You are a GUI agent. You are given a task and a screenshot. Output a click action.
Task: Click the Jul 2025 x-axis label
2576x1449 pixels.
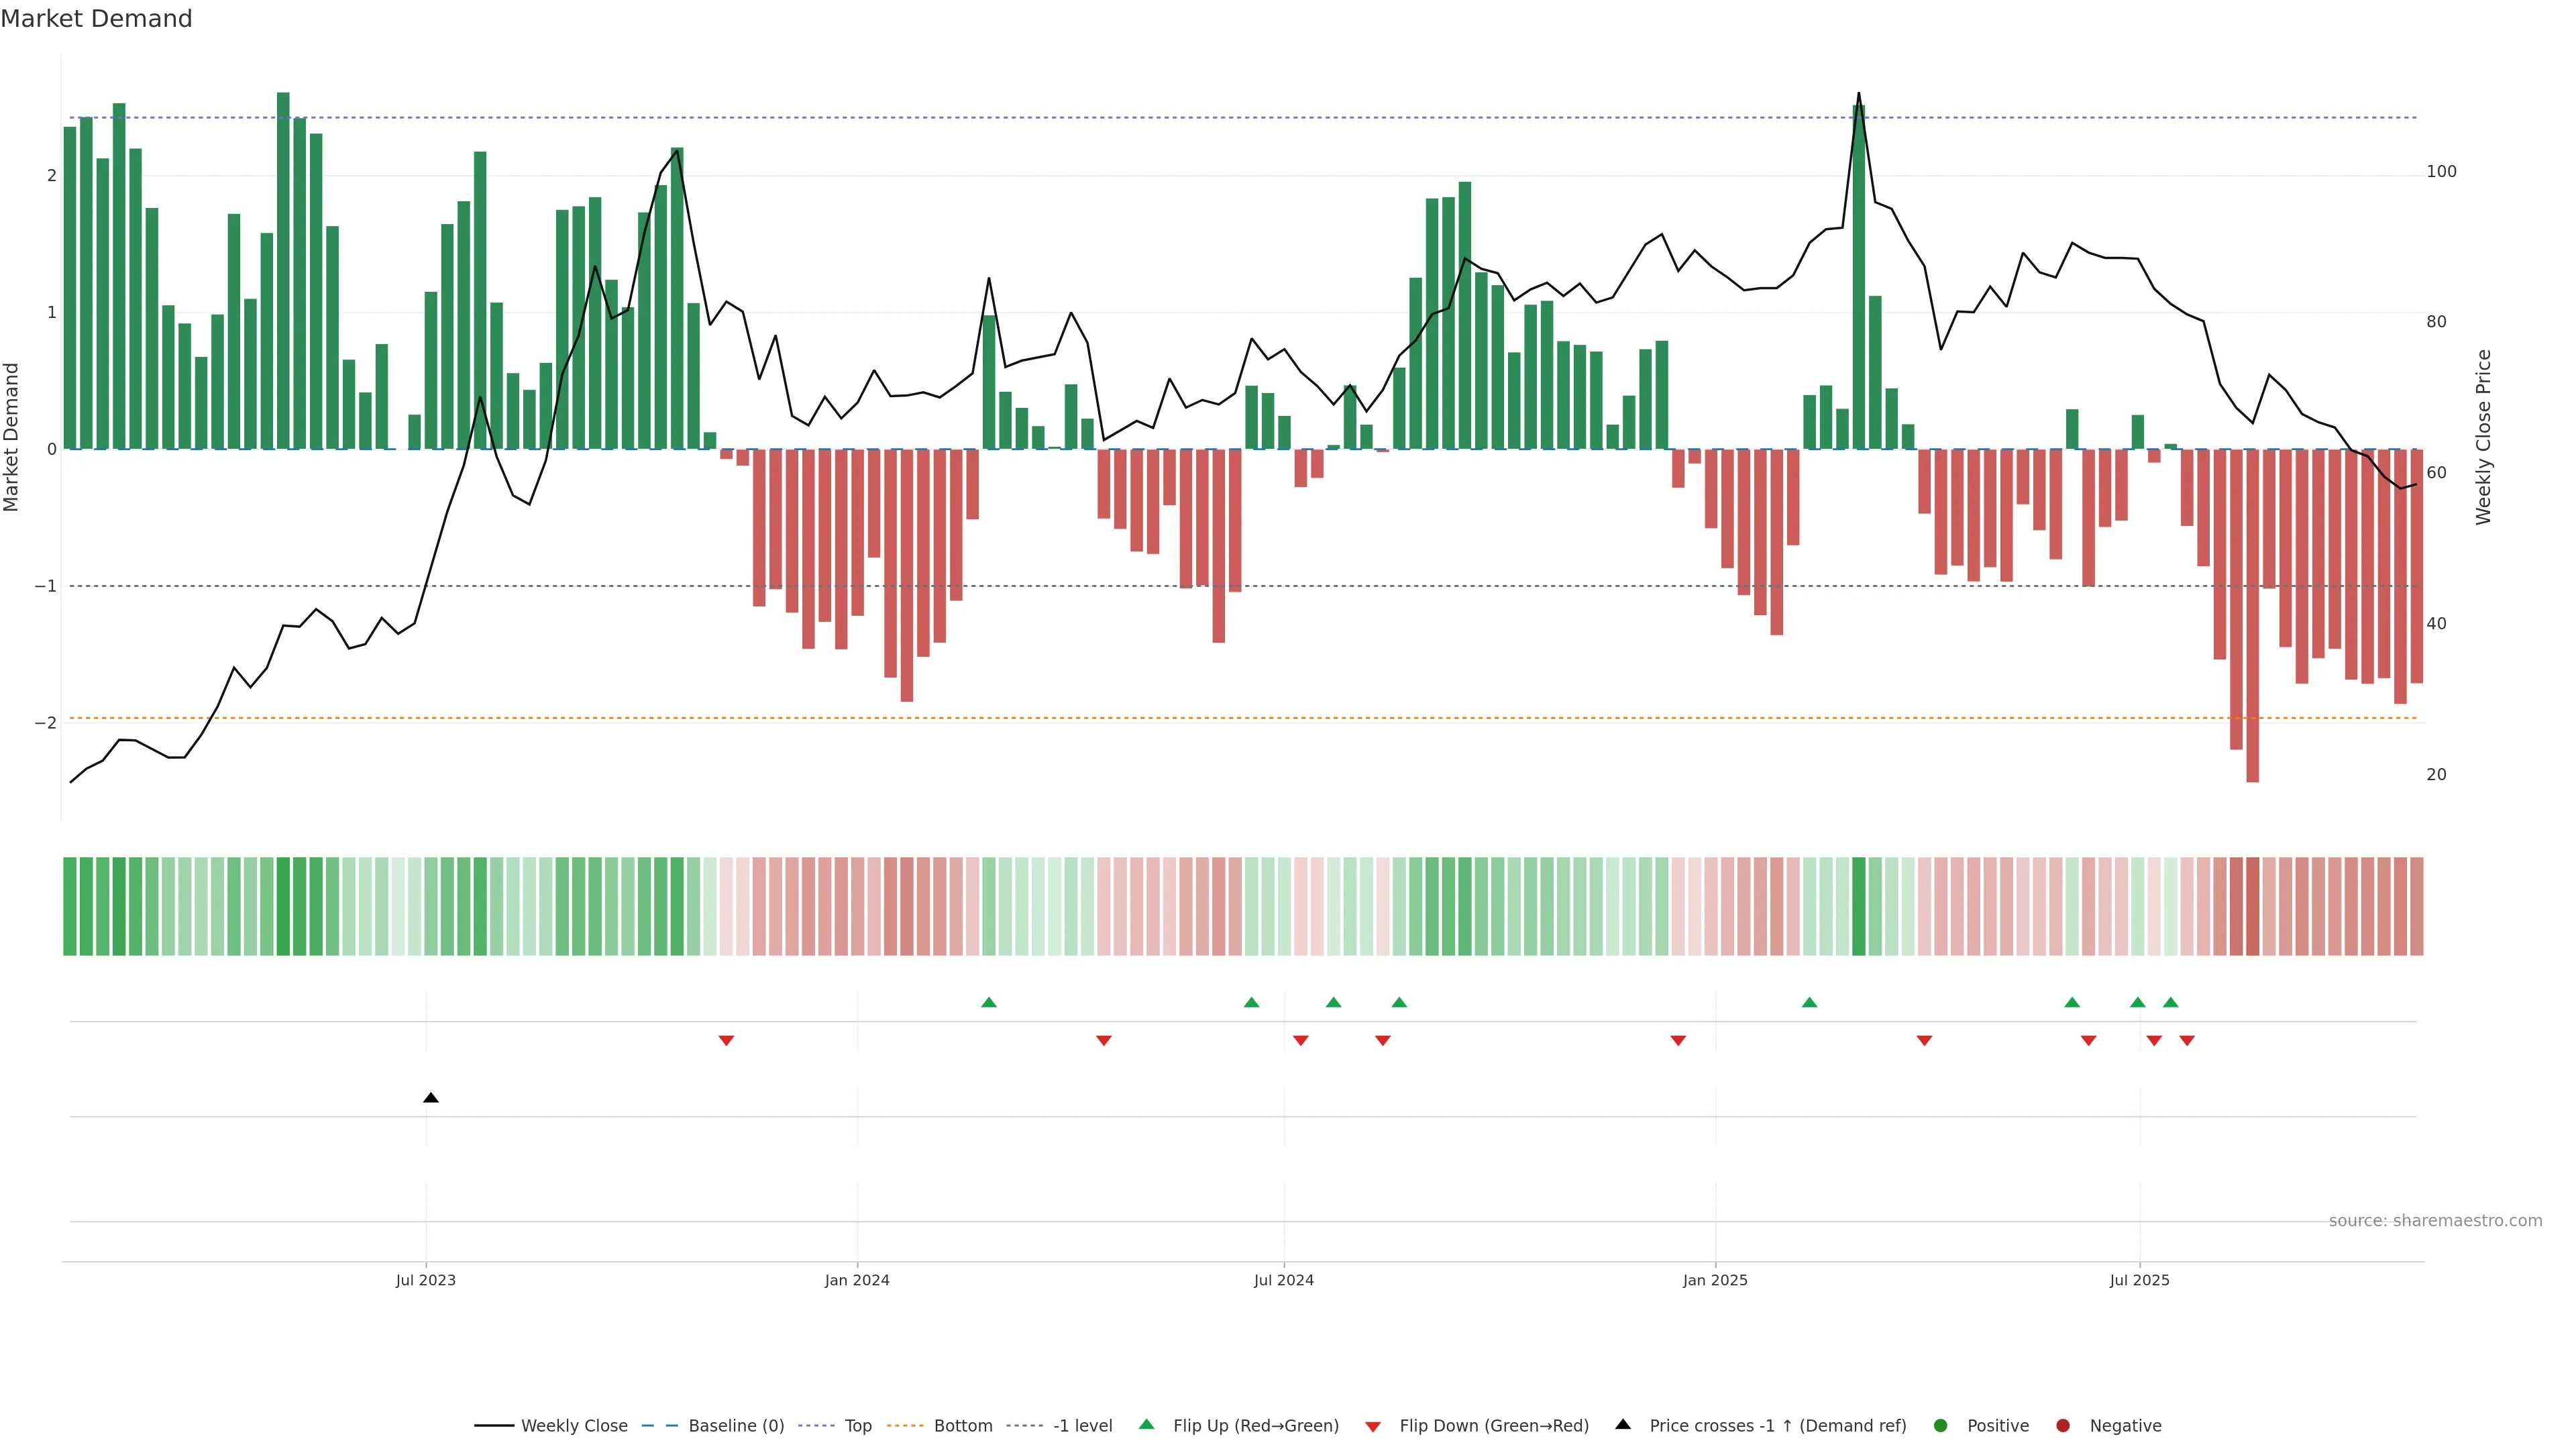click(2139, 1280)
